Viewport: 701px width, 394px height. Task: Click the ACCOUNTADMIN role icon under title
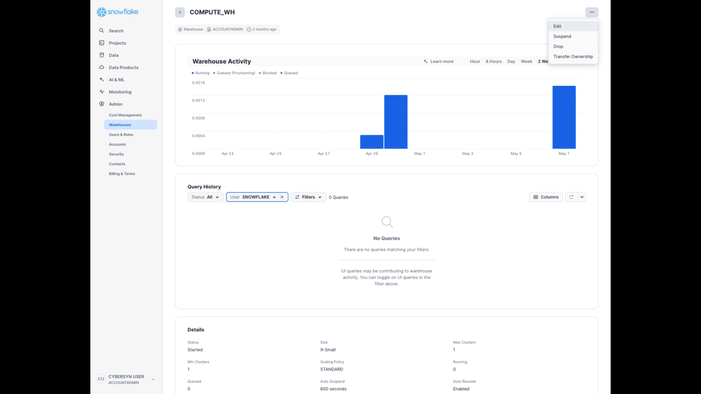209,29
